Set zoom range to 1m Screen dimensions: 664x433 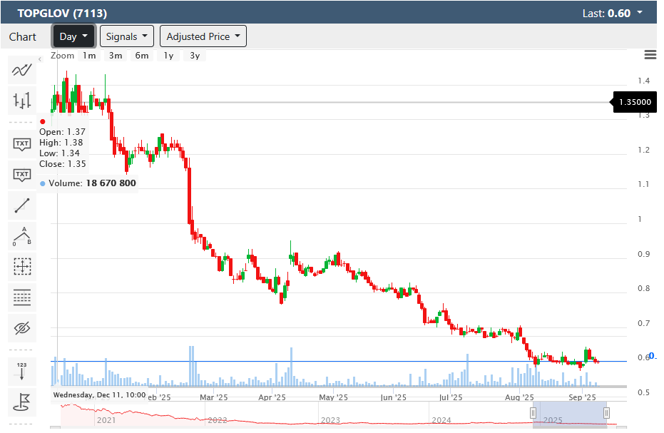point(89,56)
